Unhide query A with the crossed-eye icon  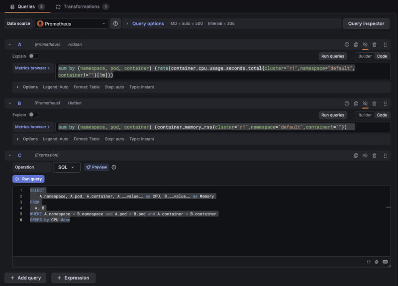point(365,45)
